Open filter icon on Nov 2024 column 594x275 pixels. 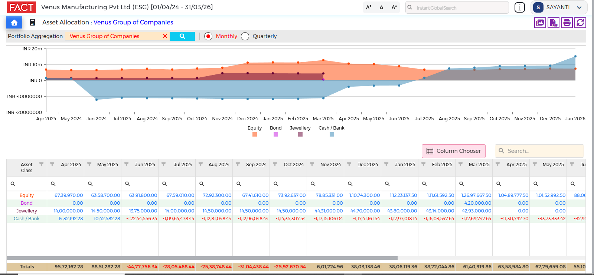point(312,164)
